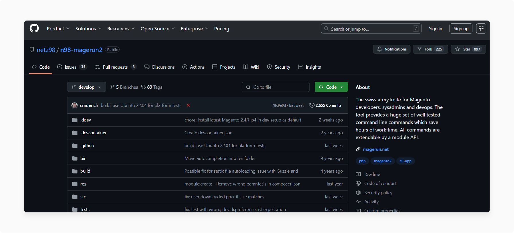
Task: Click the GitHub logo icon
Action: [34, 28]
